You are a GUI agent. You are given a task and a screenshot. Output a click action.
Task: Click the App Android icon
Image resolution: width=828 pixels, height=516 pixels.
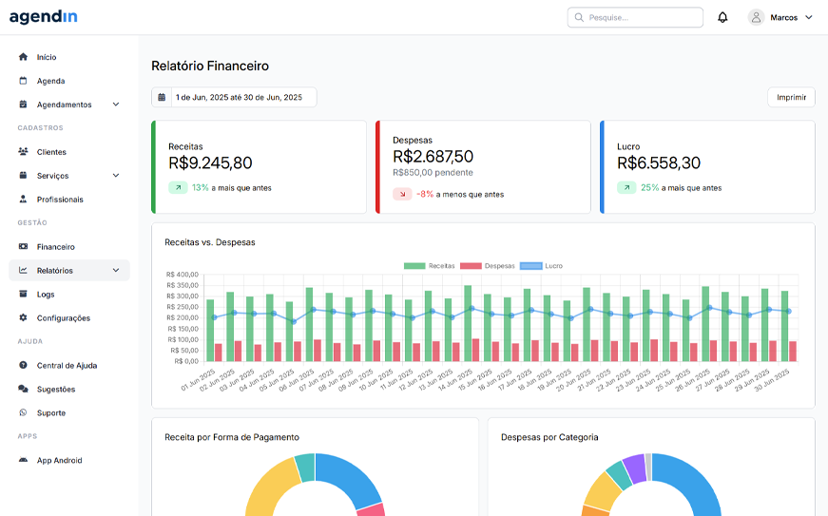click(x=23, y=461)
